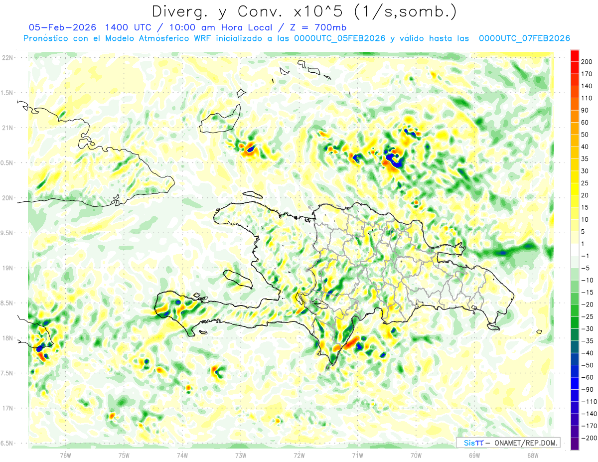Click the '0.5N' latitude label
The image size is (598, 462).
[x=7, y=163]
